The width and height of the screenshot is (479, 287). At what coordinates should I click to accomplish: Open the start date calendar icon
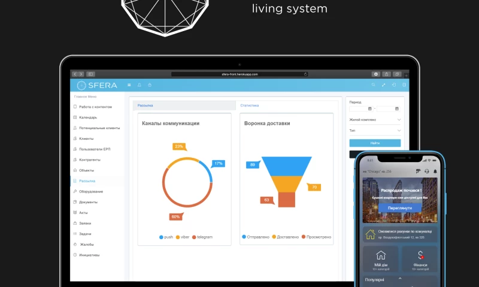click(370, 109)
